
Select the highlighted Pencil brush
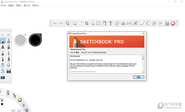click(3, 41)
